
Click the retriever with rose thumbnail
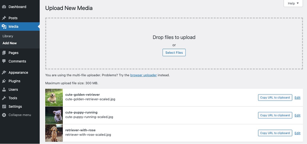click(54, 133)
